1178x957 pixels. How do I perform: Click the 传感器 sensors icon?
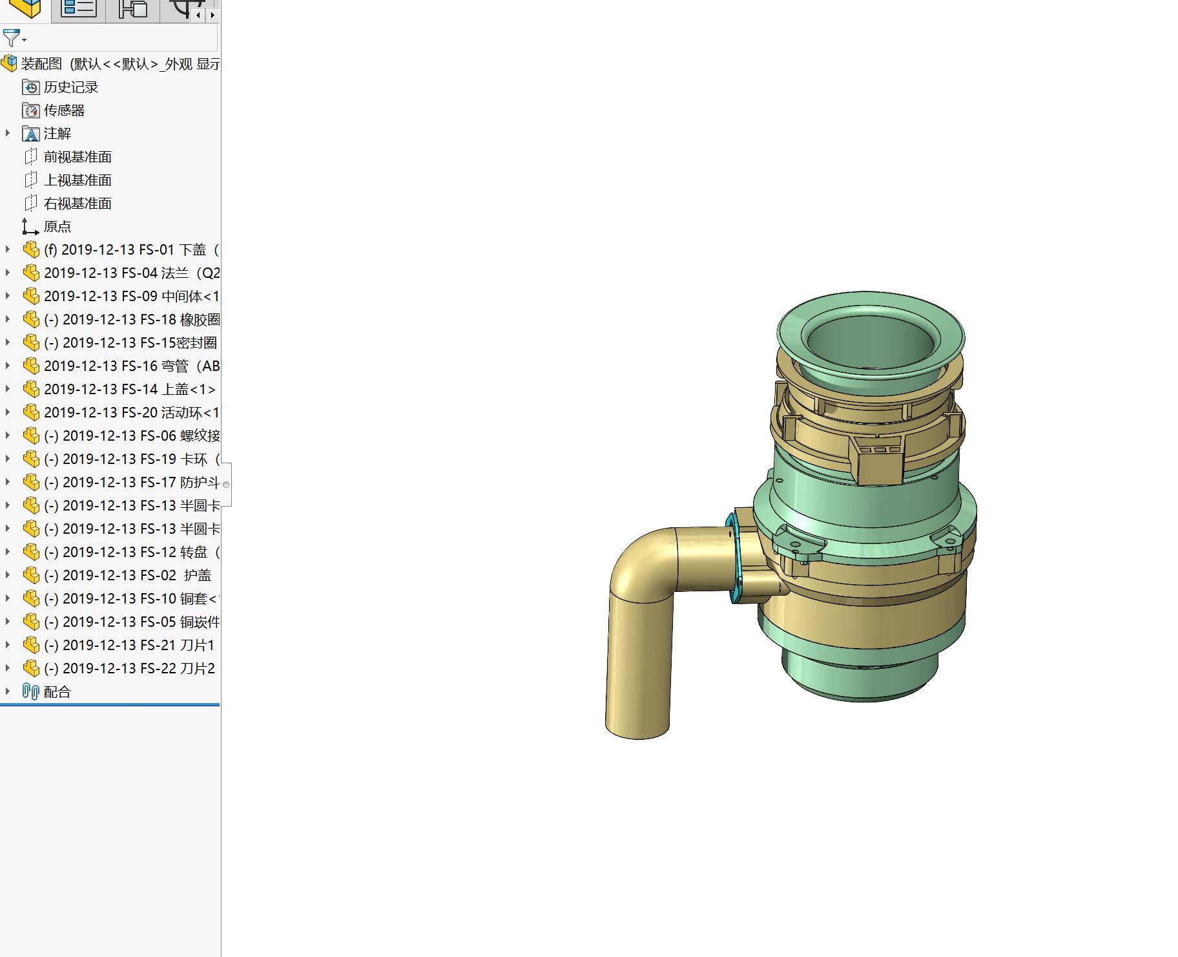tap(31, 110)
